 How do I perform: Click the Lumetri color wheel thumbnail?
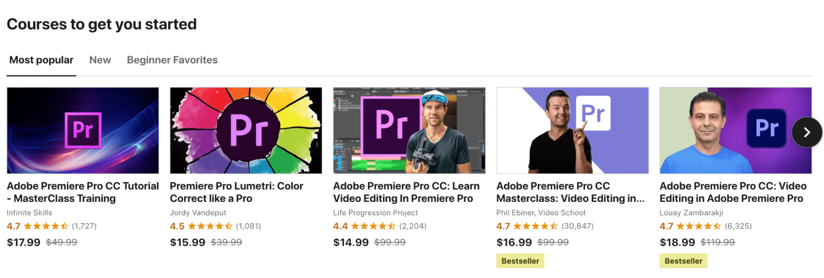pos(246,130)
